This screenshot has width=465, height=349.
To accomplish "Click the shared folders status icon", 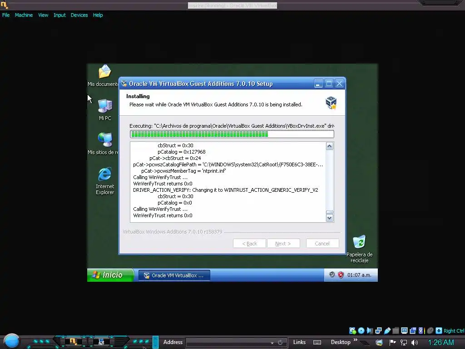I will coord(396,331).
